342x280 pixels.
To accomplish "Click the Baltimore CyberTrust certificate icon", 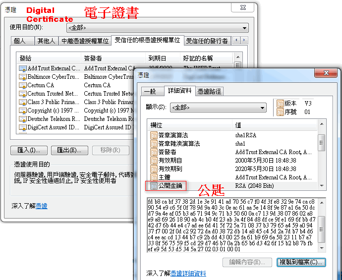I will pyautogui.click(x=23, y=77).
